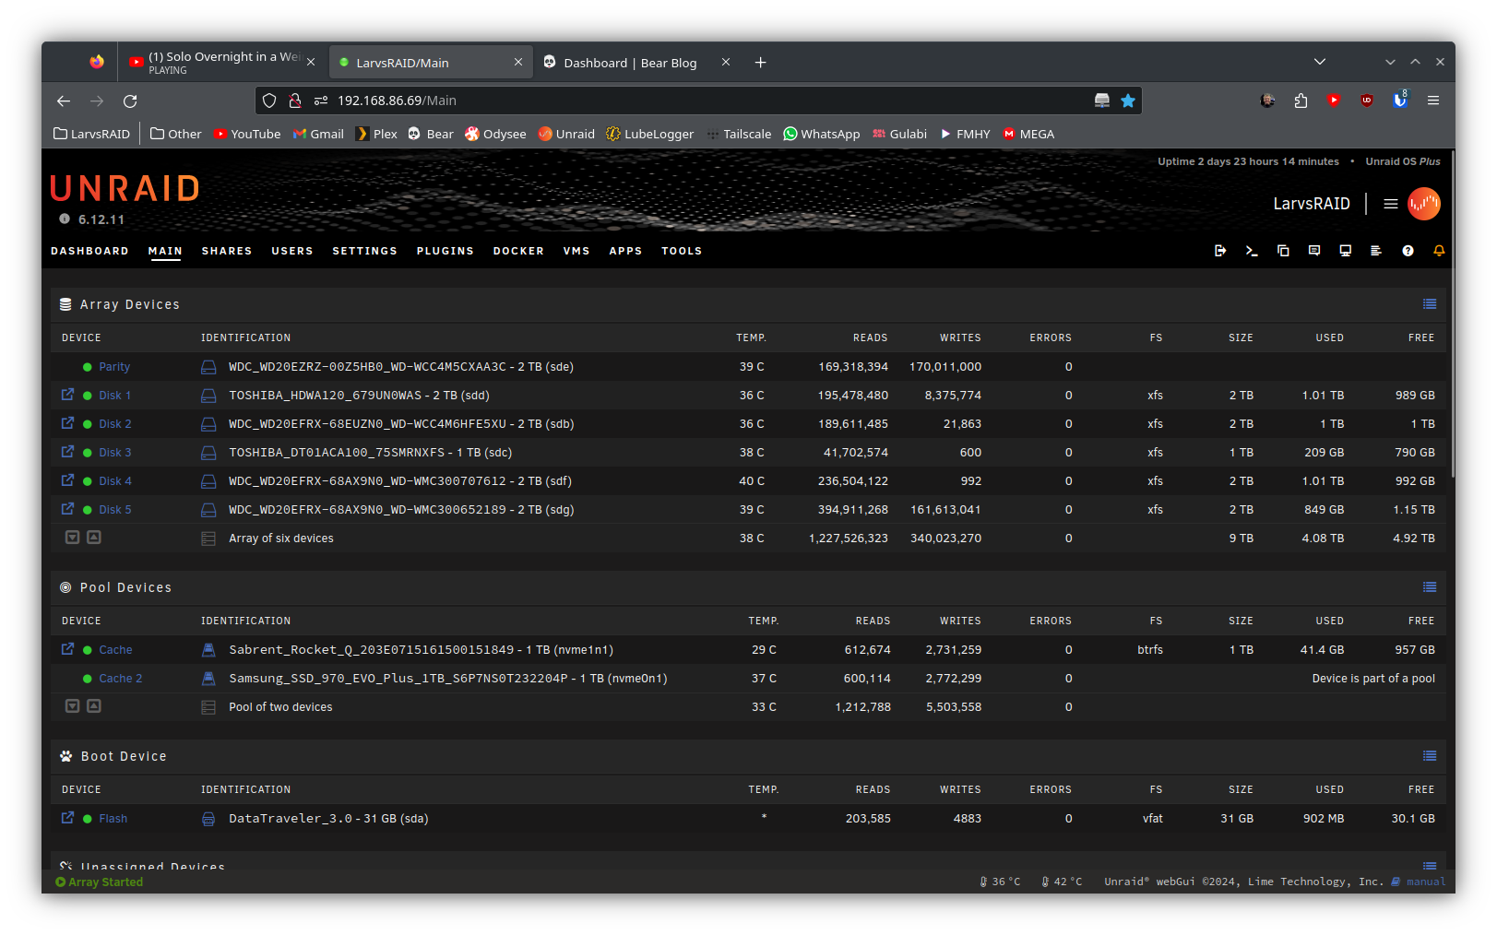Open the Shares menu
Image resolution: width=1497 pixels, height=935 pixels.
(227, 251)
